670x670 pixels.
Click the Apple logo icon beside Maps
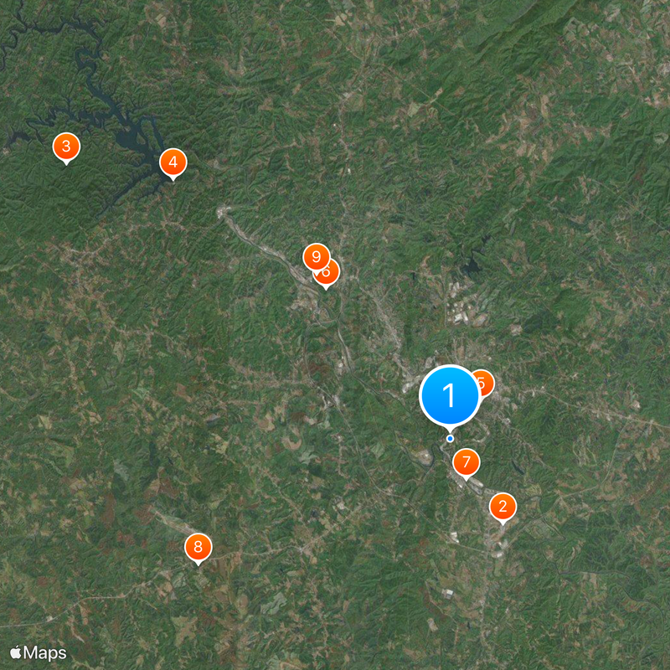[16, 652]
